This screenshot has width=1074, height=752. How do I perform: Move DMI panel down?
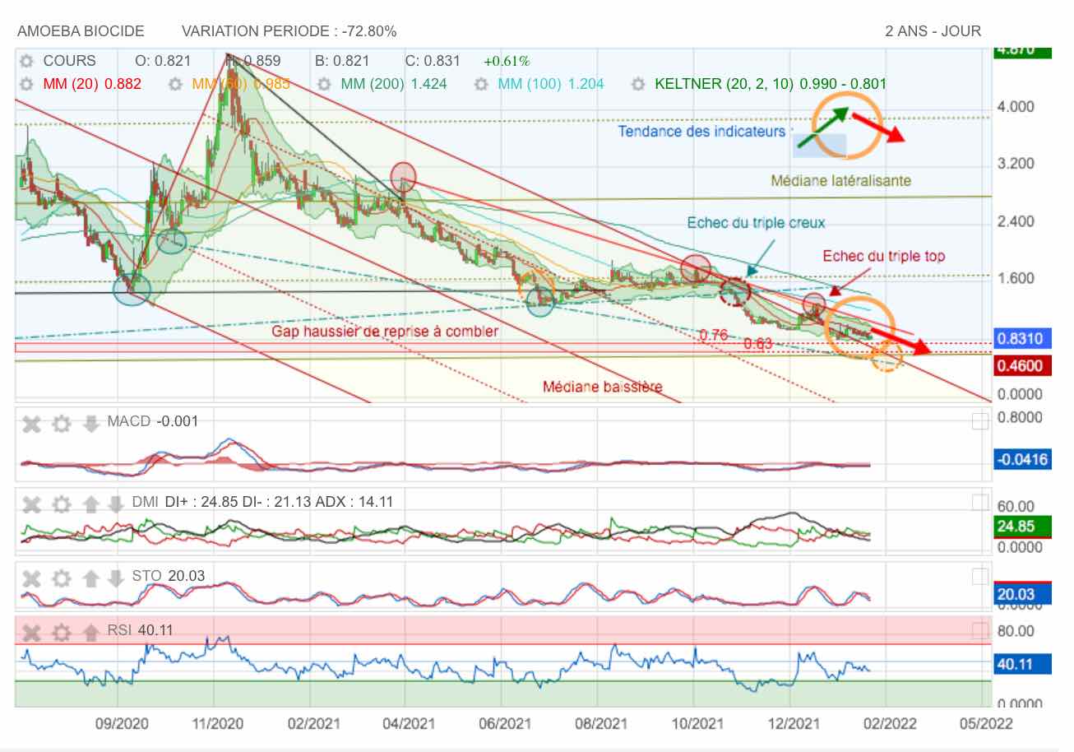[x=116, y=503]
